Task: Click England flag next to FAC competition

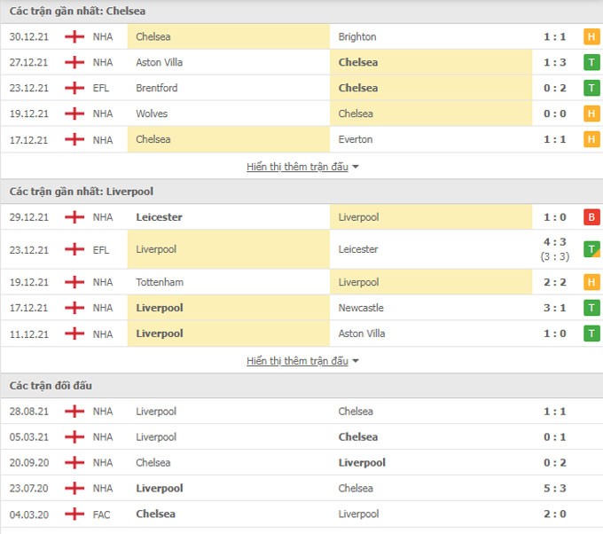Action: tap(74, 514)
